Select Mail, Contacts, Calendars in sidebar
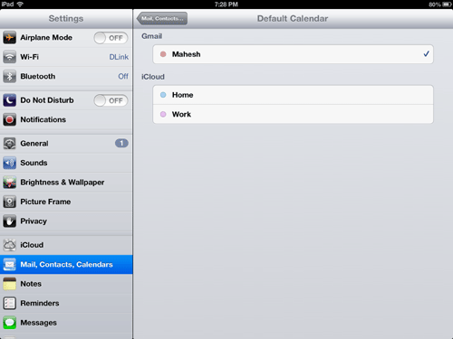The height and width of the screenshot is (339, 453). (x=66, y=265)
